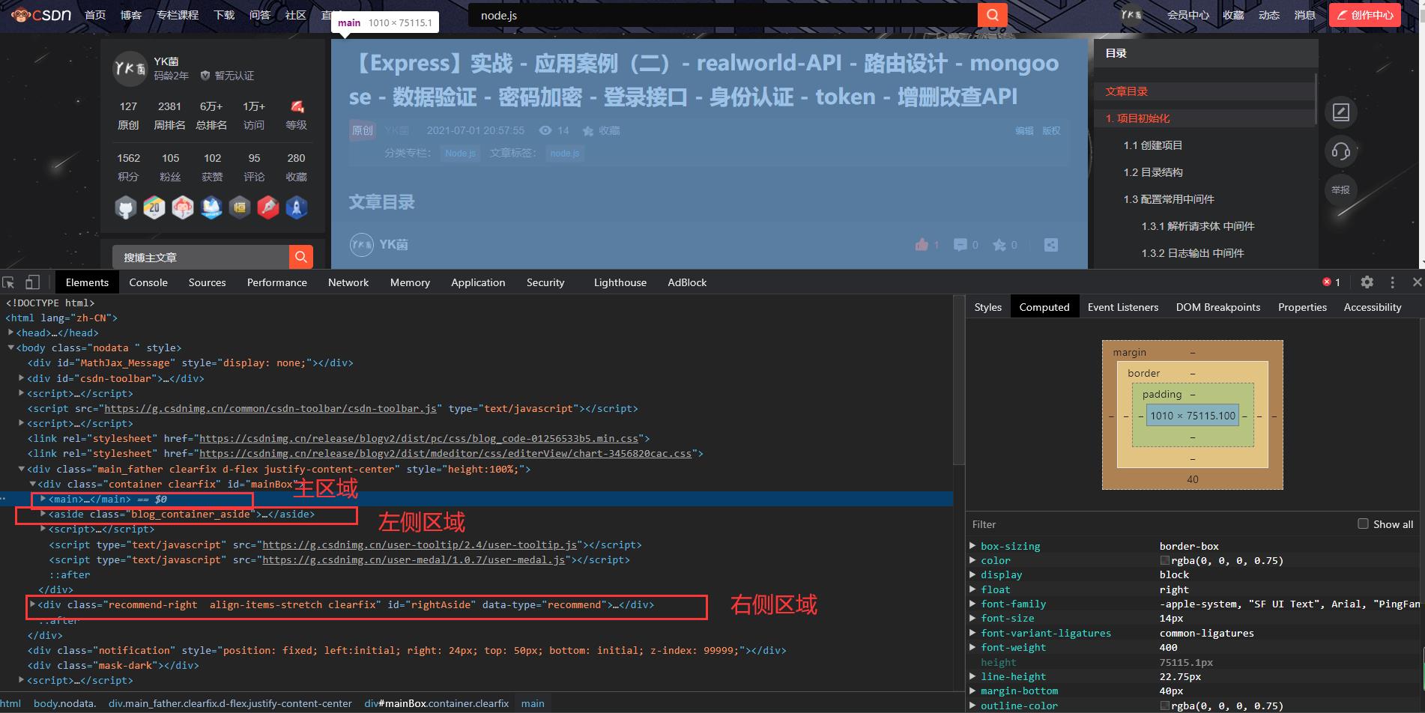Click the orange search button in toolbar
Screen dimensions: 1425x713
coord(992,15)
